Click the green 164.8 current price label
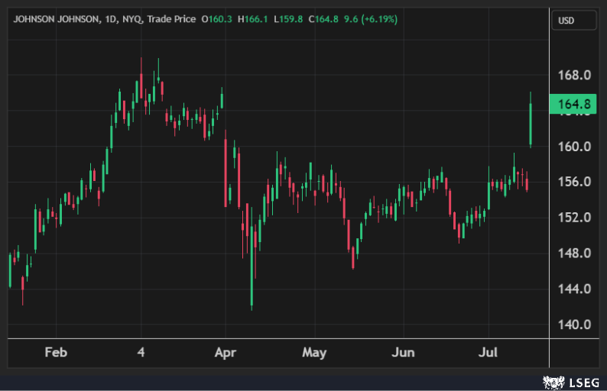This screenshot has height=391, width=607. pyautogui.click(x=573, y=104)
